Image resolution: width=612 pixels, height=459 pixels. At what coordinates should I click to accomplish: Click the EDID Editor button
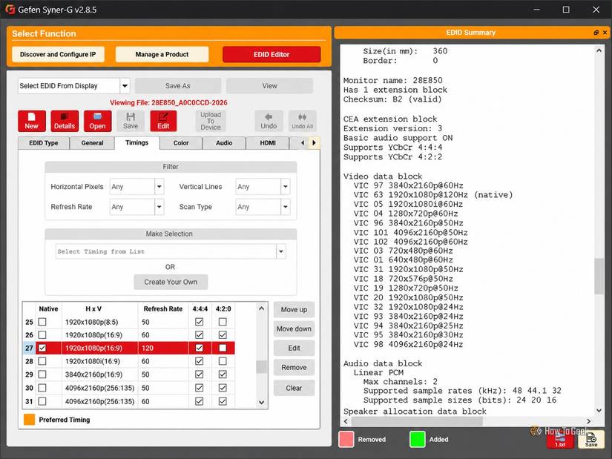(272, 55)
